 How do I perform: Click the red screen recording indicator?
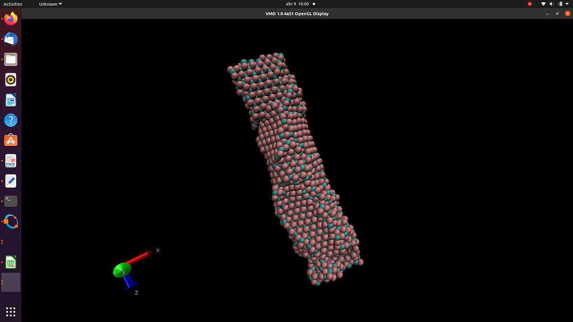[530, 3]
